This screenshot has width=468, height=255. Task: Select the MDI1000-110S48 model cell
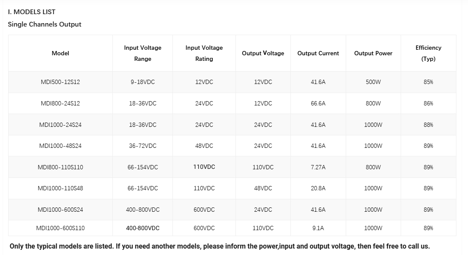point(60,188)
